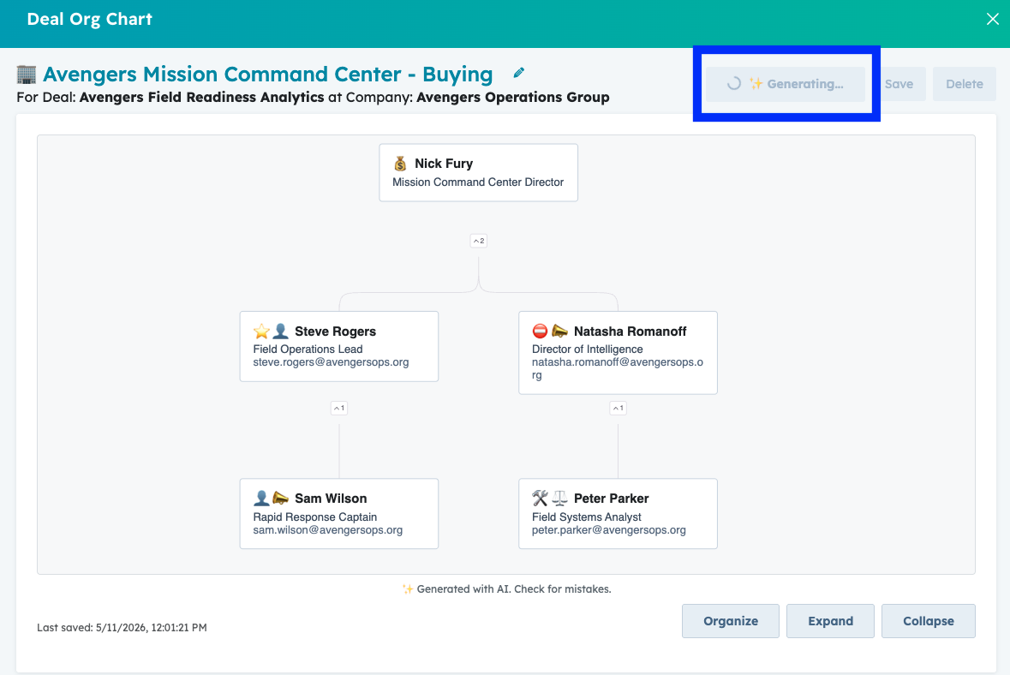The image size is (1010, 675).
Task: Click the Deal Org Chart header title
Action: coord(90,20)
